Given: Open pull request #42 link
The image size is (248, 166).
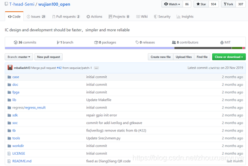Looking at the screenshot, I should (x=59, y=68).
